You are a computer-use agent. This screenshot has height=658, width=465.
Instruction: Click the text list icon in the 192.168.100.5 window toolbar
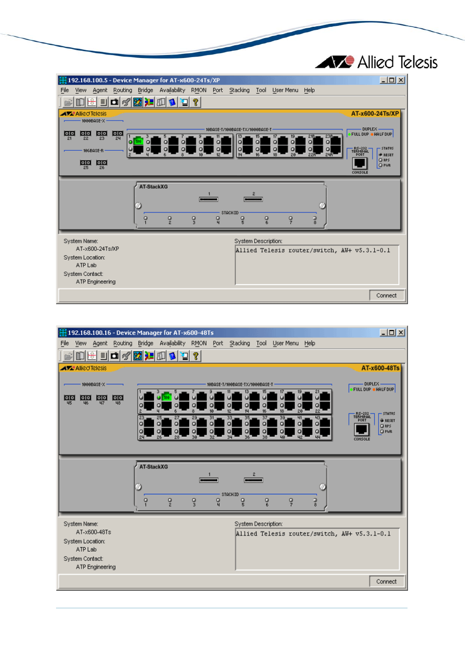tap(103, 102)
